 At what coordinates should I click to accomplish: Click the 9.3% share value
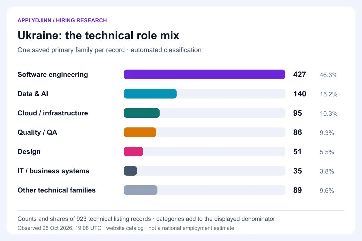(327, 133)
